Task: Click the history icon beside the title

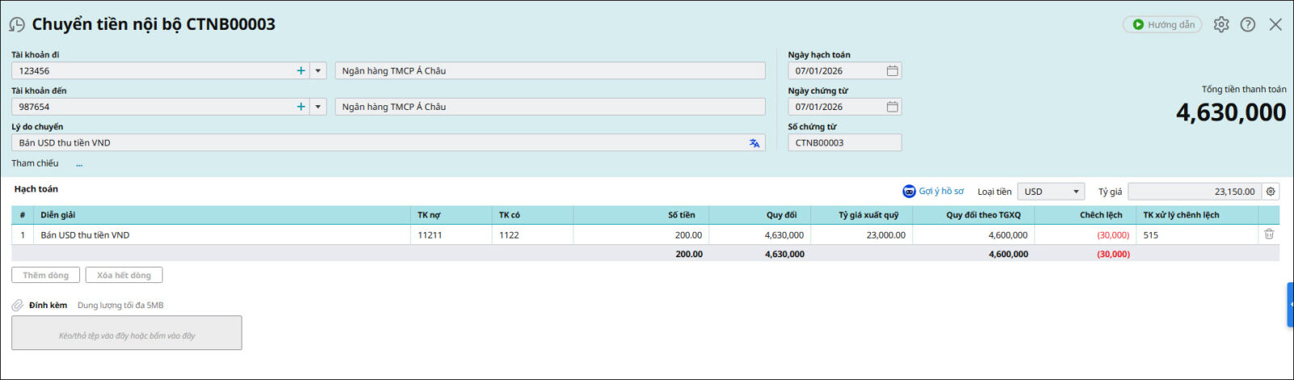Action: point(17,25)
